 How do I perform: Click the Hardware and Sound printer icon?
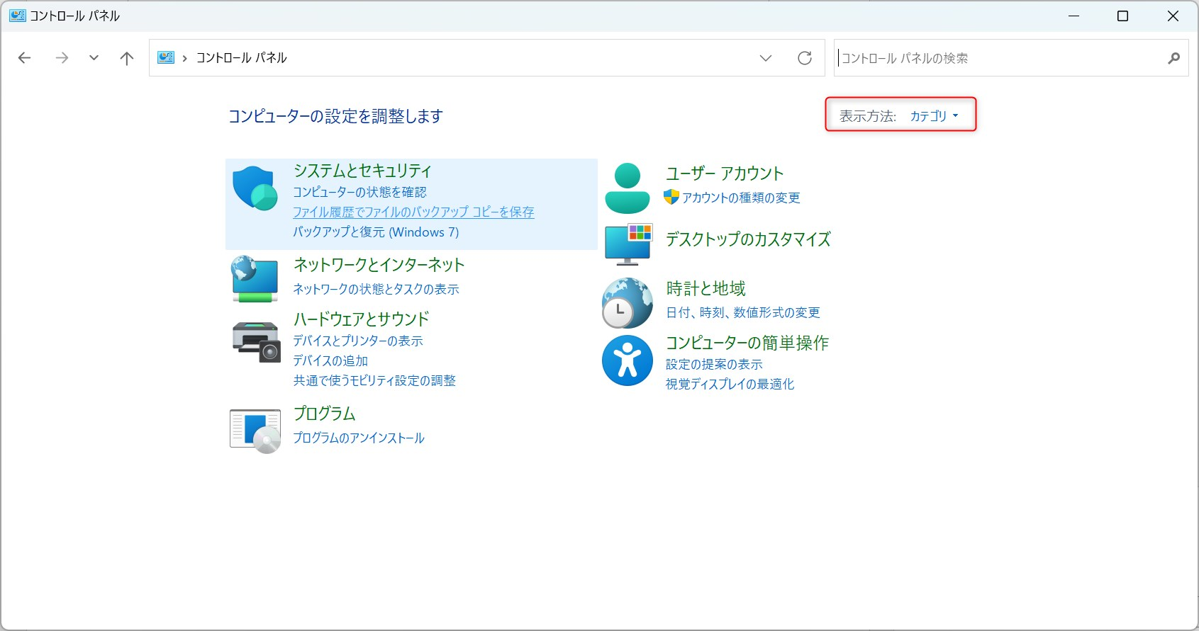(x=256, y=341)
